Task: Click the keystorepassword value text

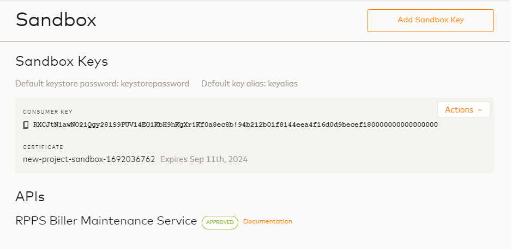Action: [x=155, y=84]
